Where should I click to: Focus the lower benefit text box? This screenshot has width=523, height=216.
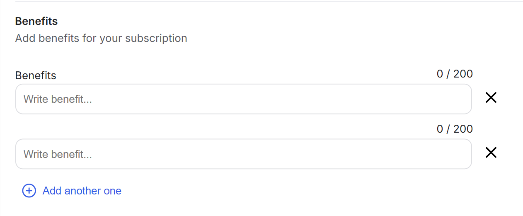(243, 154)
